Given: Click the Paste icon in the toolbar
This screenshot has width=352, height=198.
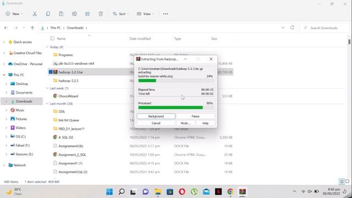Looking at the screenshot, I should click(x=61, y=14).
